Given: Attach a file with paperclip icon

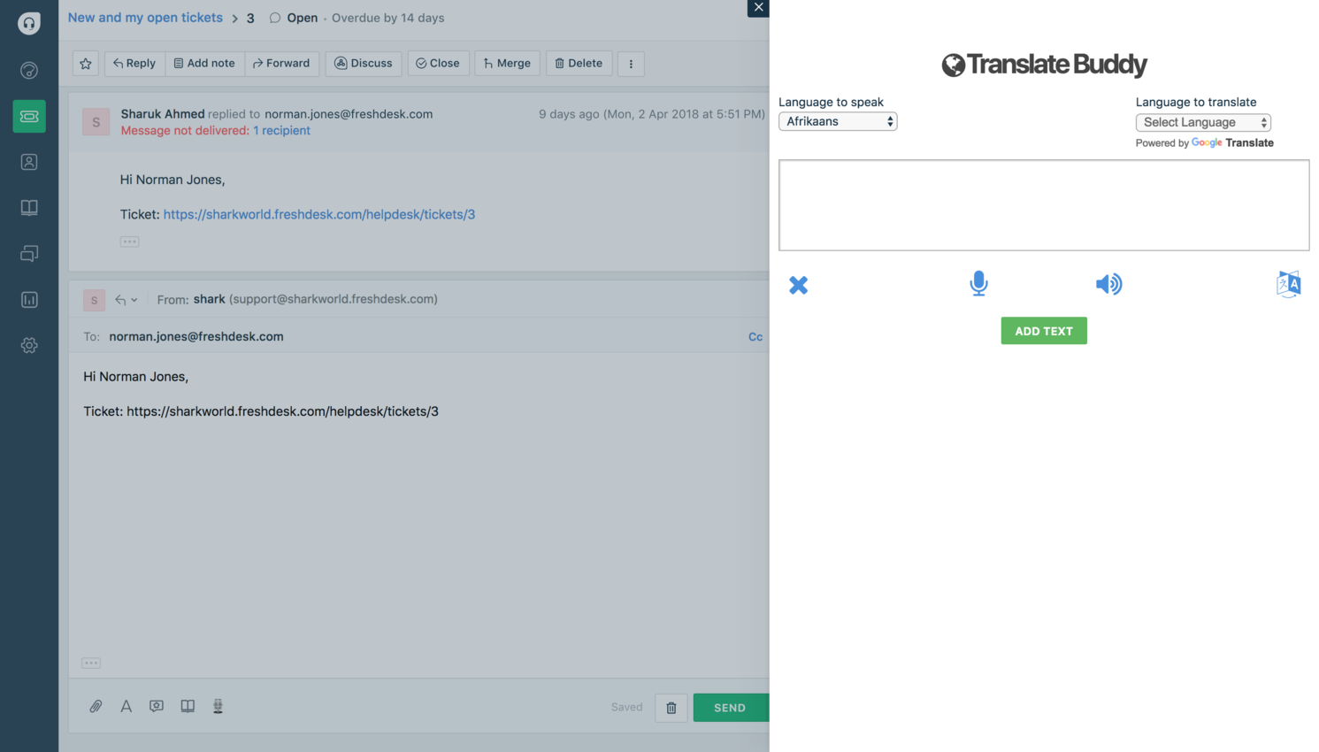Looking at the screenshot, I should 96,706.
